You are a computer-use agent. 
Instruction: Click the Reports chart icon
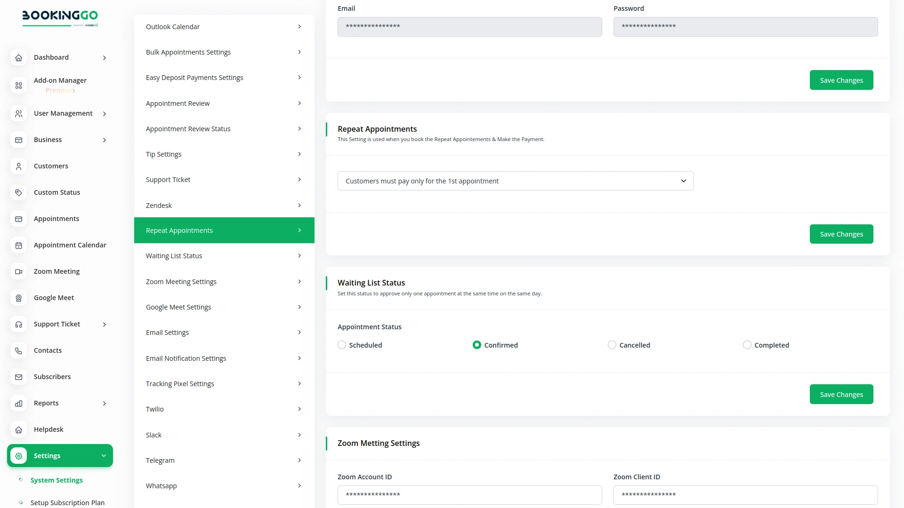tap(18, 403)
